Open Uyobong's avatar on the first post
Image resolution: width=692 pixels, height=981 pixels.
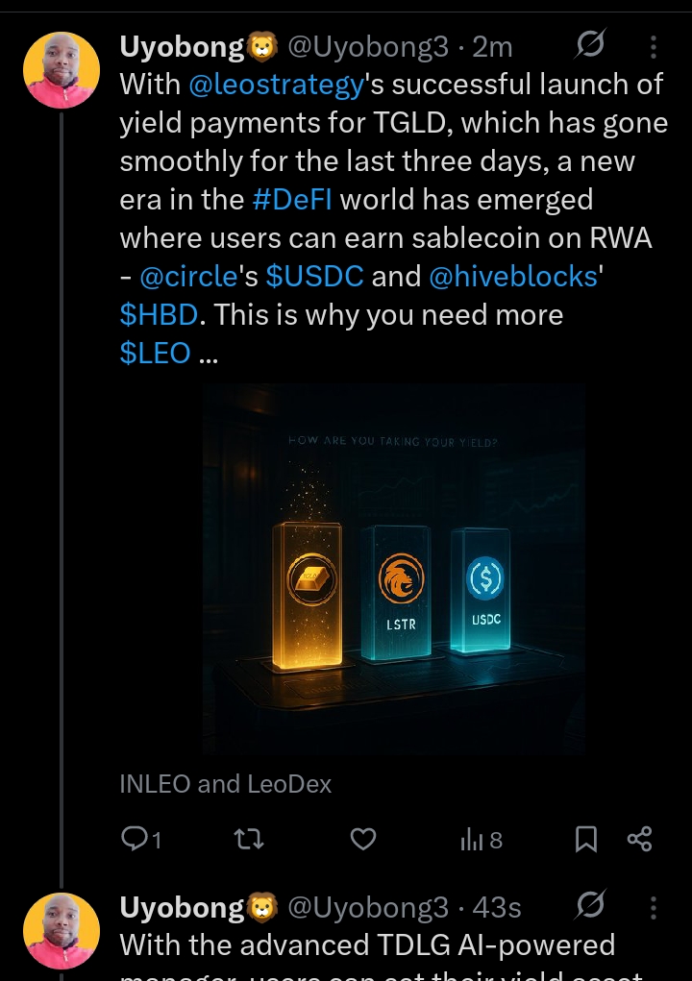61,70
